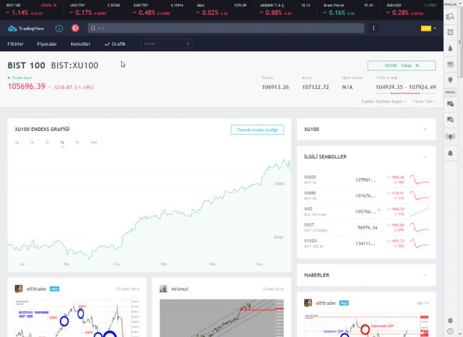Click the MrUmut user avatar
The height and width of the screenshot is (337, 463).
point(163,289)
